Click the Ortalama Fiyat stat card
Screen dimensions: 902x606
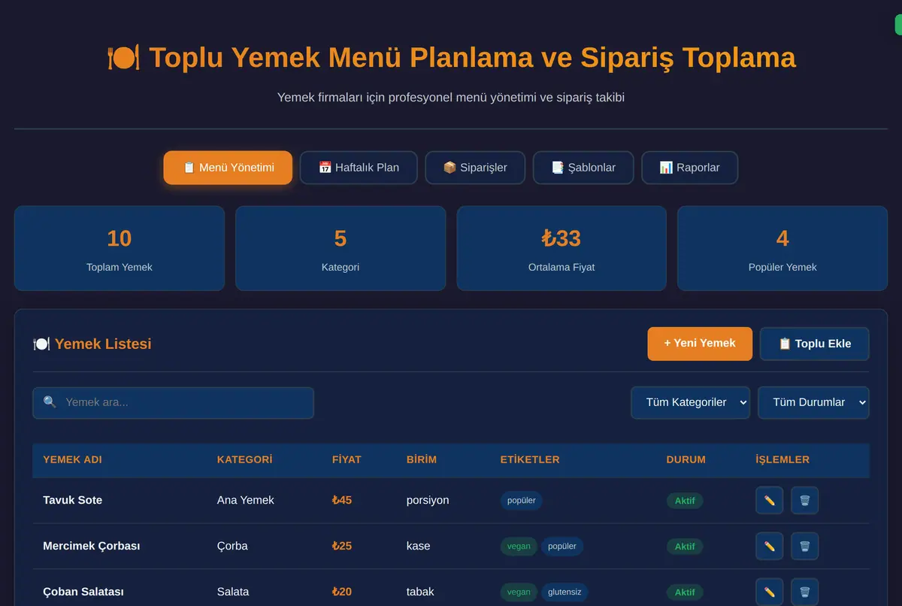(x=561, y=248)
